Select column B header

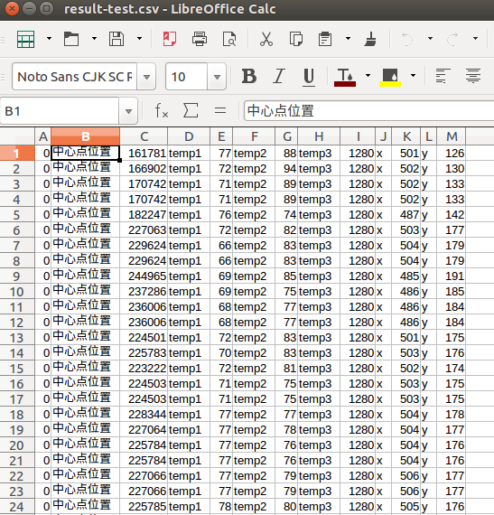point(85,136)
